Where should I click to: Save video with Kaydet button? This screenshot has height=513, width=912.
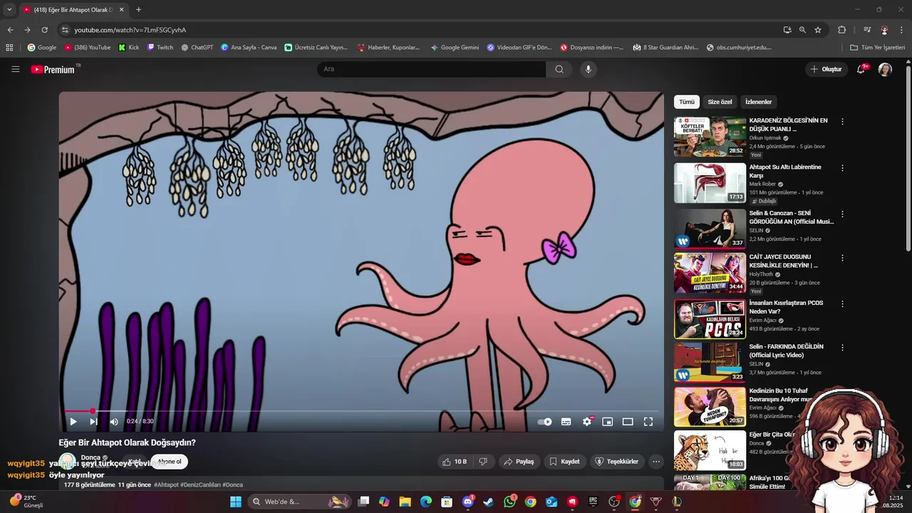(x=564, y=462)
